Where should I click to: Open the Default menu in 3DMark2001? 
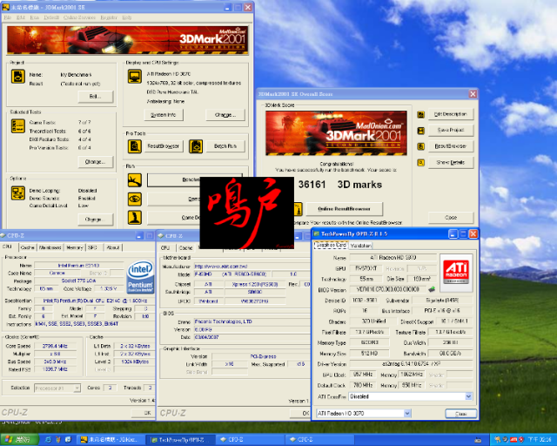[51, 17]
